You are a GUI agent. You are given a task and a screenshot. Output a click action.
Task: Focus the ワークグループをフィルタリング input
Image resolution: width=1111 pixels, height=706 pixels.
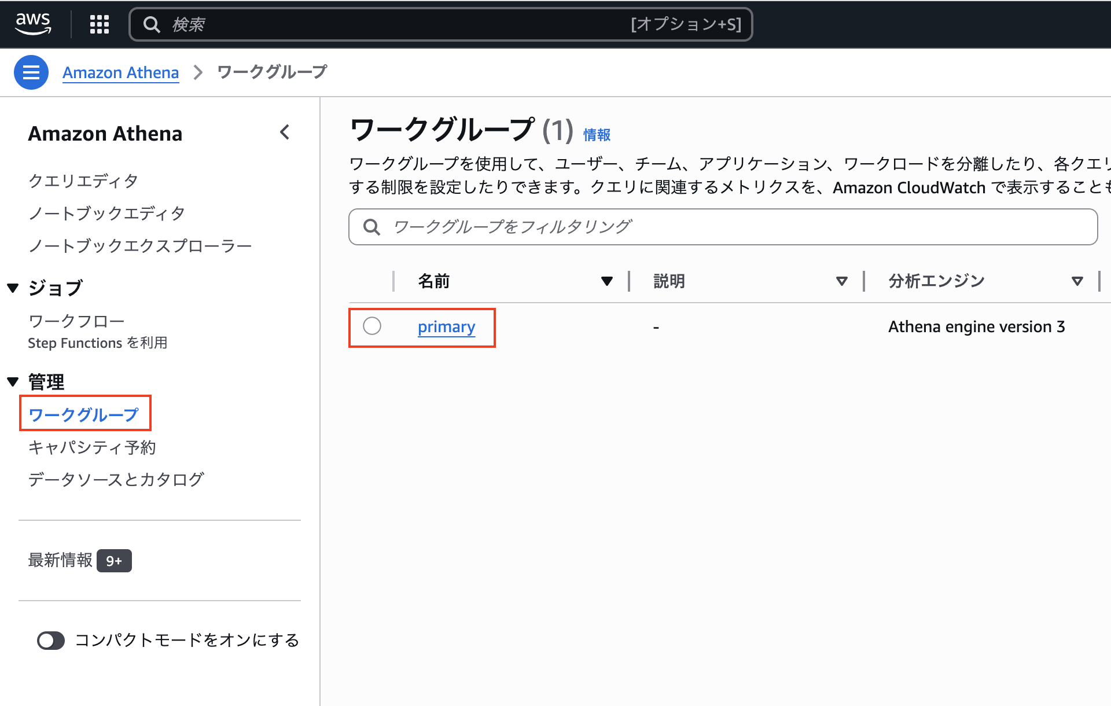click(723, 227)
